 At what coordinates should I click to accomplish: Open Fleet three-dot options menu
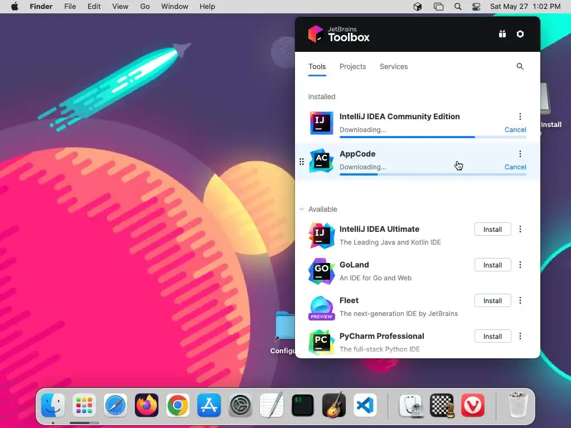(x=520, y=300)
